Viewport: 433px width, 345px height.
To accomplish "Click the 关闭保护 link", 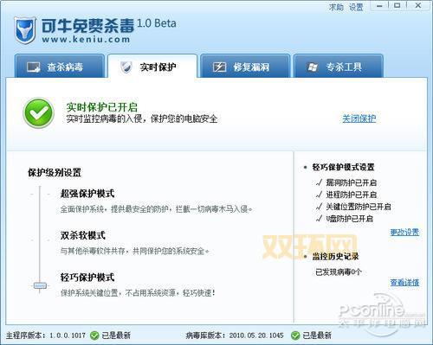I will pos(359,118).
